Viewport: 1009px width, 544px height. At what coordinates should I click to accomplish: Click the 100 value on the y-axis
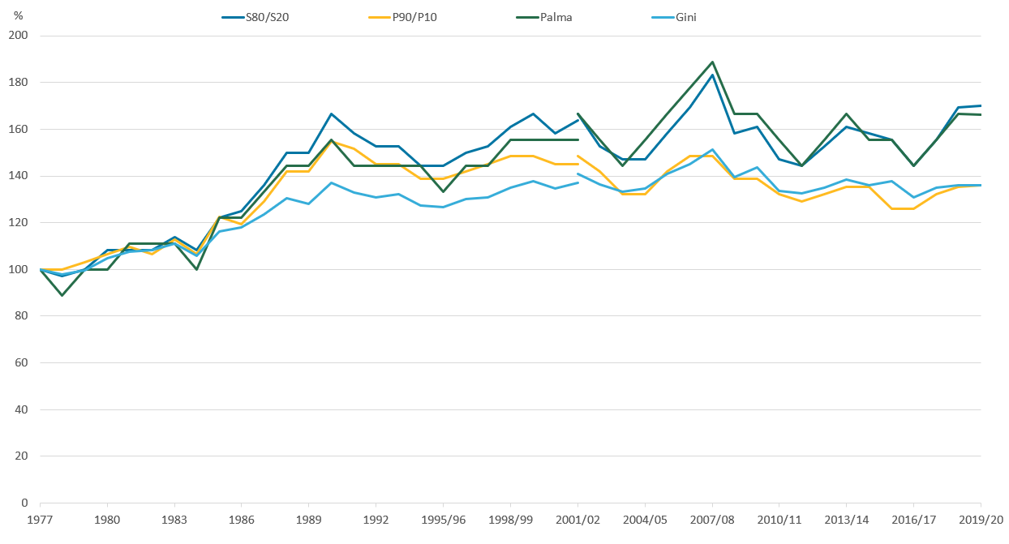pos(19,269)
